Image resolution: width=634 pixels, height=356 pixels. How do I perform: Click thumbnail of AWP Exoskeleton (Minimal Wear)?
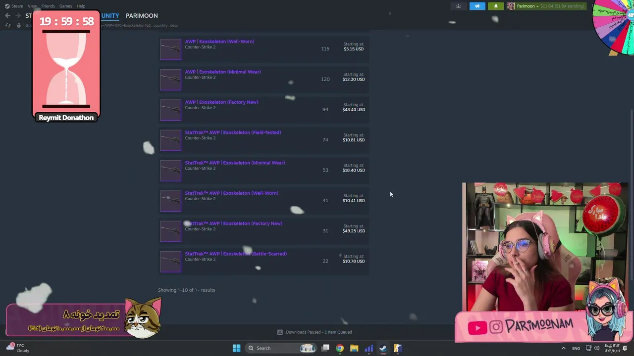170,80
